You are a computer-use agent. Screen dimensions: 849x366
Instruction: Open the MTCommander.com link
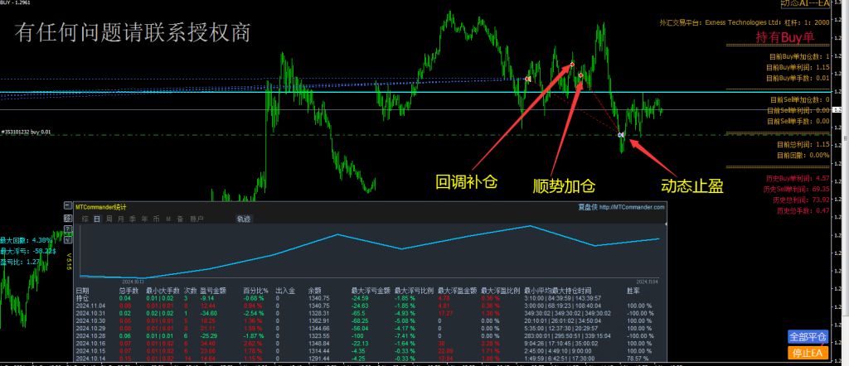[633, 207]
